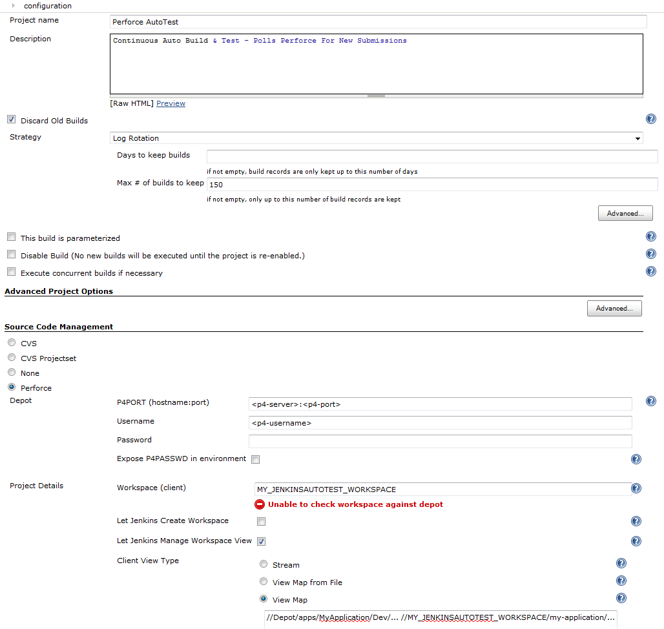
Task: Click the Advanced Project Options heading
Action: (59, 291)
